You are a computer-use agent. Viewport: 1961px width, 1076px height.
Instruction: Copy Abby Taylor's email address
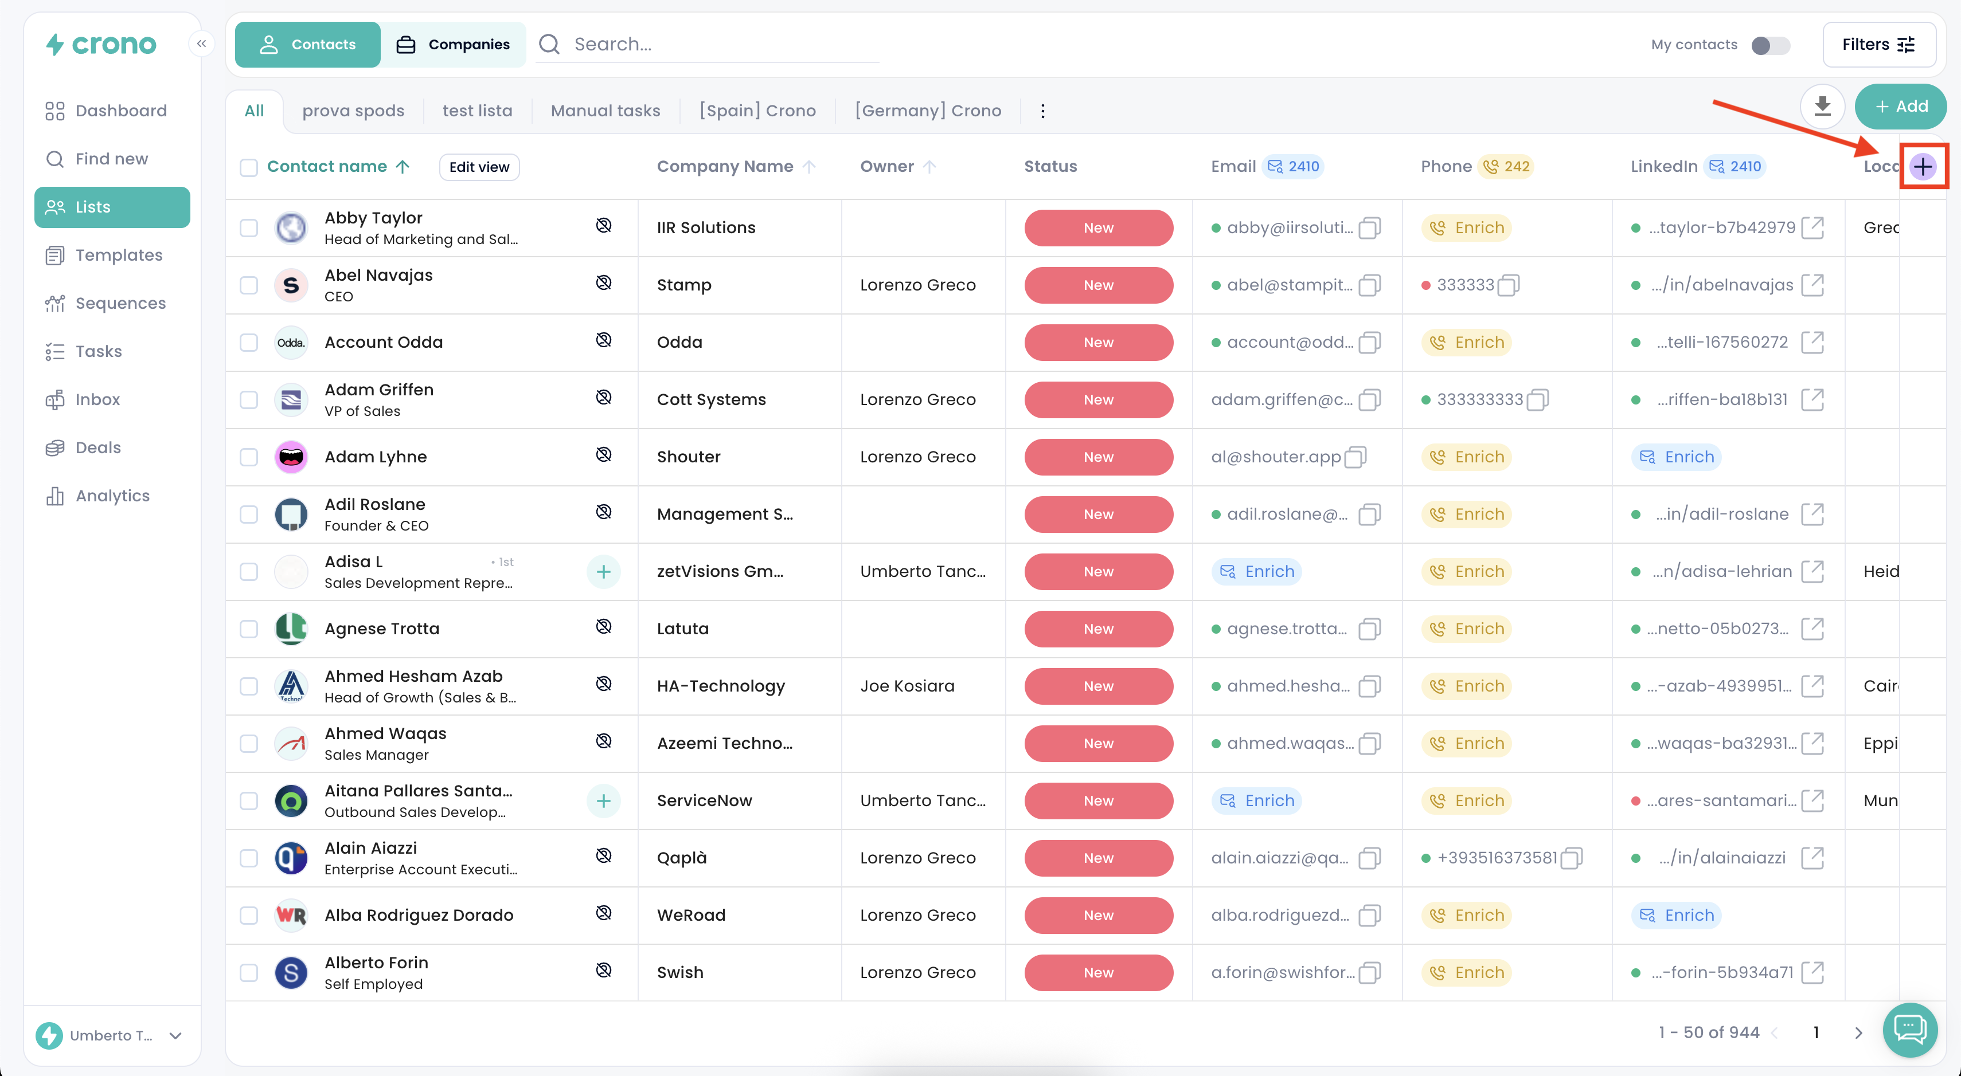click(1369, 227)
